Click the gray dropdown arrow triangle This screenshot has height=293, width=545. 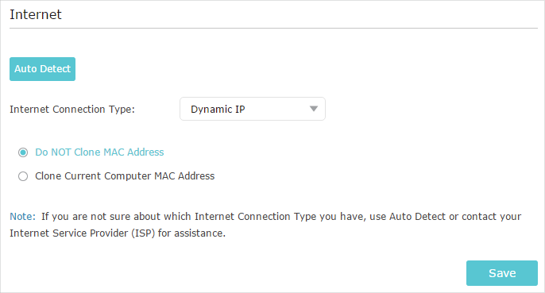coord(314,109)
